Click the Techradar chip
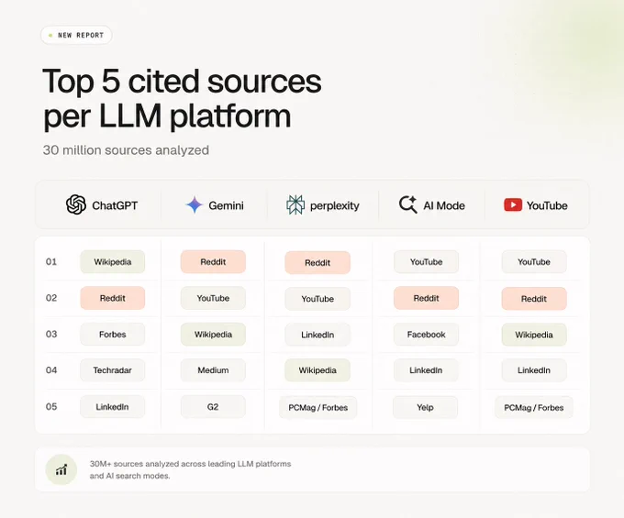The image size is (624, 518). 113,370
